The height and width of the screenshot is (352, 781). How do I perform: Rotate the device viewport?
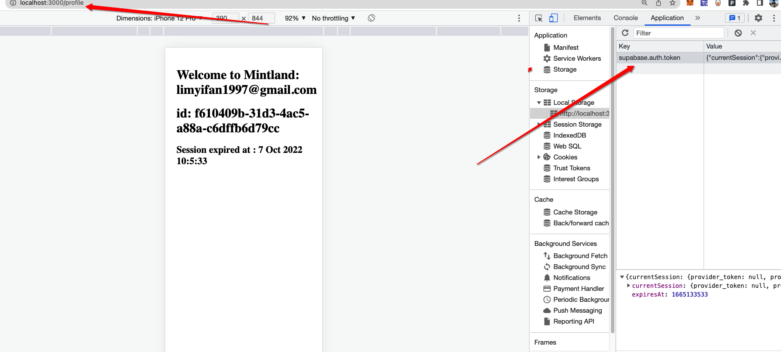pos(371,18)
